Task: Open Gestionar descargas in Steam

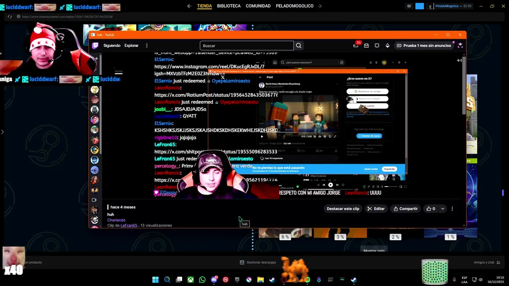Action: tap(258, 262)
